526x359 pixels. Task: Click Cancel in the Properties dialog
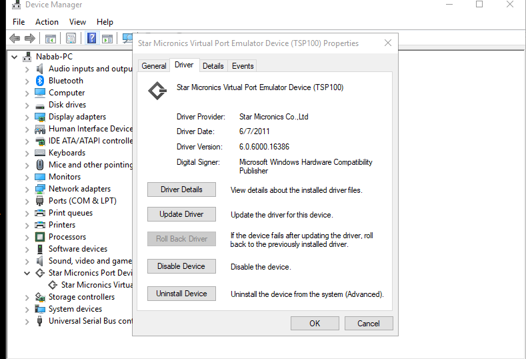(x=369, y=324)
